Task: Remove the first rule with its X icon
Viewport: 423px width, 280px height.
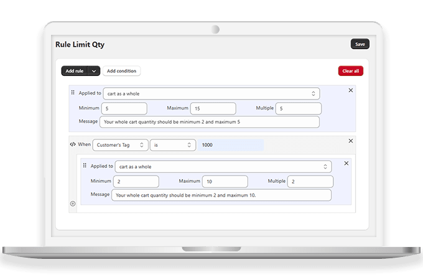Action: pyautogui.click(x=350, y=90)
